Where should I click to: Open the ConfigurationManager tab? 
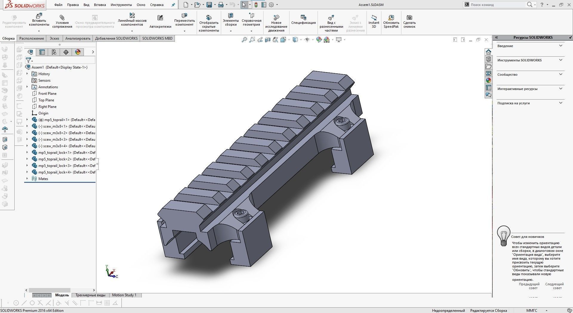pyautogui.click(x=54, y=52)
